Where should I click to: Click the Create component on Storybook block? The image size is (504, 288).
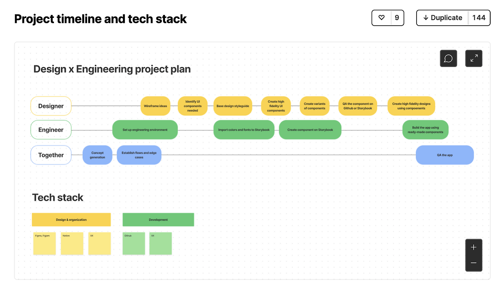tap(310, 130)
